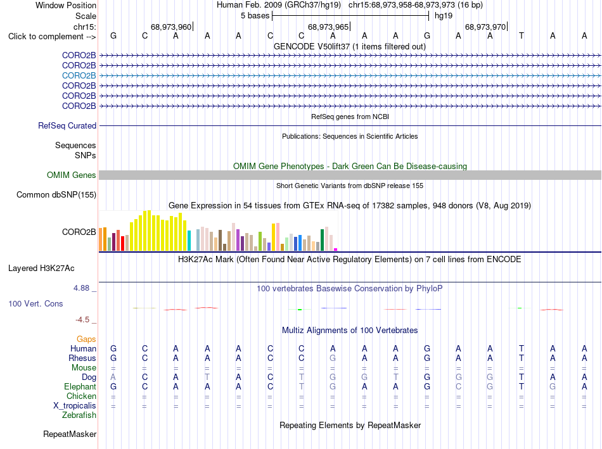
Task: Select the Zebrafish species row label
Action: (x=79, y=415)
